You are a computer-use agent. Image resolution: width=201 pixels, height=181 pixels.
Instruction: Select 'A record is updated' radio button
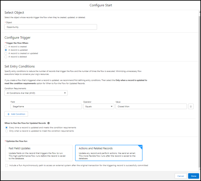coord(6,50)
